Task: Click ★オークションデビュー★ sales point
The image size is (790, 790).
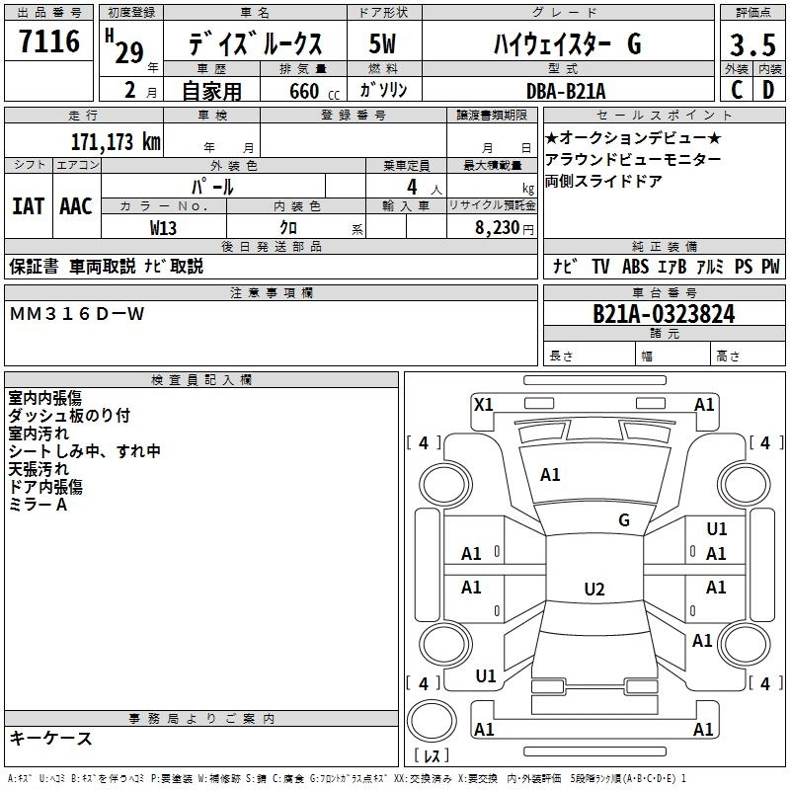Action: [633, 137]
